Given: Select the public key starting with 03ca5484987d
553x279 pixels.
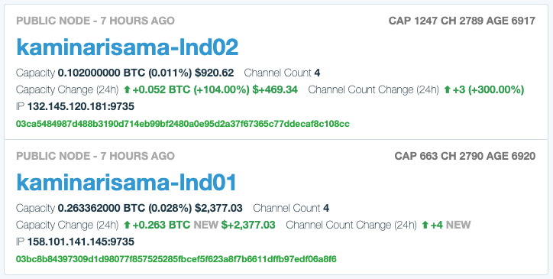Looking at the screenshot, I should [183, 124].
